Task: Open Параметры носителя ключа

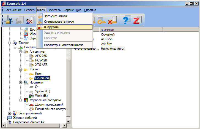Action: click(x=65, y=45)
